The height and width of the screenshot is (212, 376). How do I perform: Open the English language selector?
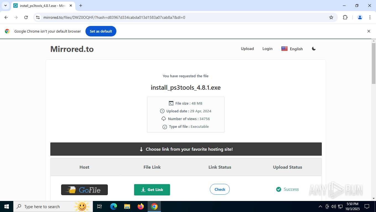[292, 49]
